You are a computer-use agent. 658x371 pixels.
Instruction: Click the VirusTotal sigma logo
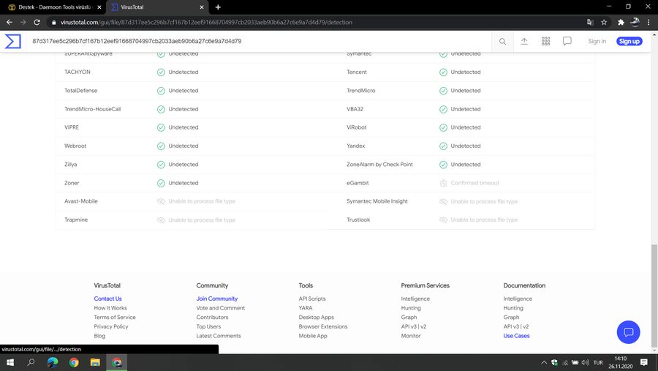12,41
